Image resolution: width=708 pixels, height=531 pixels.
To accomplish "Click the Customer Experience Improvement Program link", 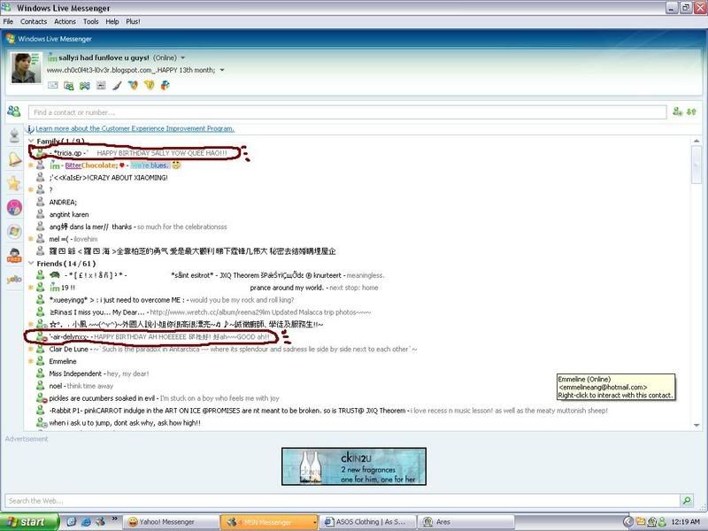I will click(x=135, y=128).
